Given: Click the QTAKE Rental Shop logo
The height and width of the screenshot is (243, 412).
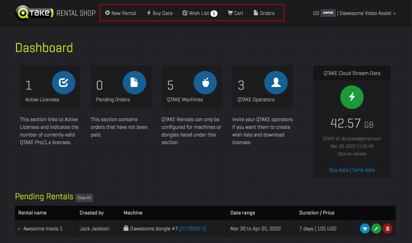Looking at the screenshot, I should coord(55,13).
